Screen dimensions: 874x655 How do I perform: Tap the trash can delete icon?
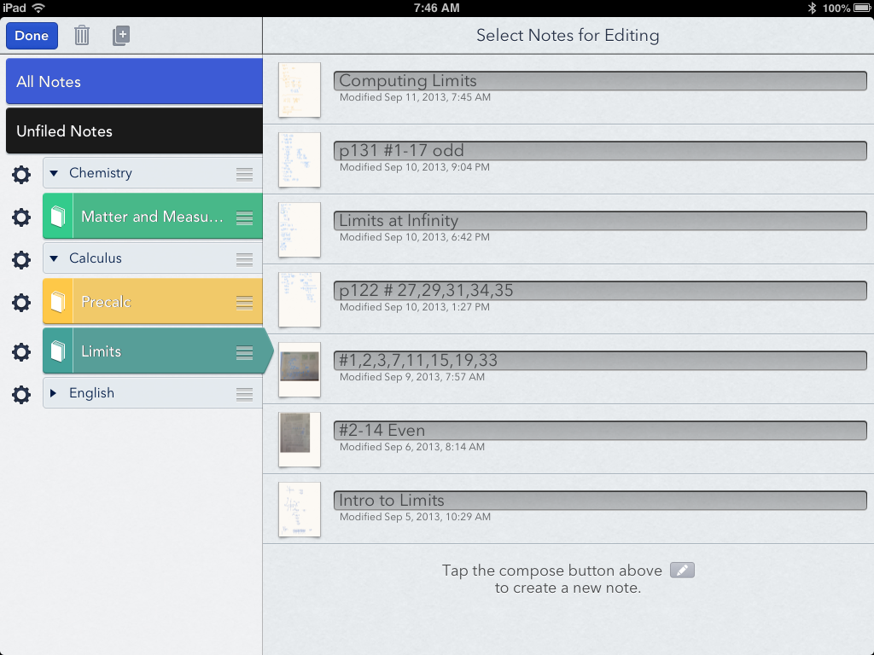(81, 36)
